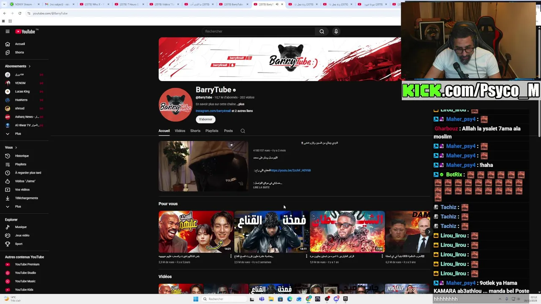The height and width of the screenshot is (304, 541).
Task: Open the Windows Start menu
Action: click(195, 299)
